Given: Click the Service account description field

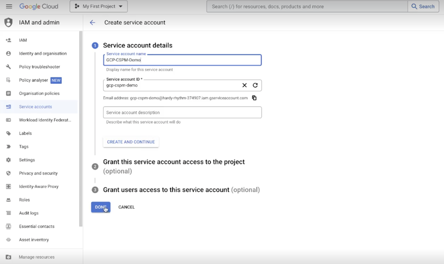Looking at the screenshot, I should click(182, 112).
